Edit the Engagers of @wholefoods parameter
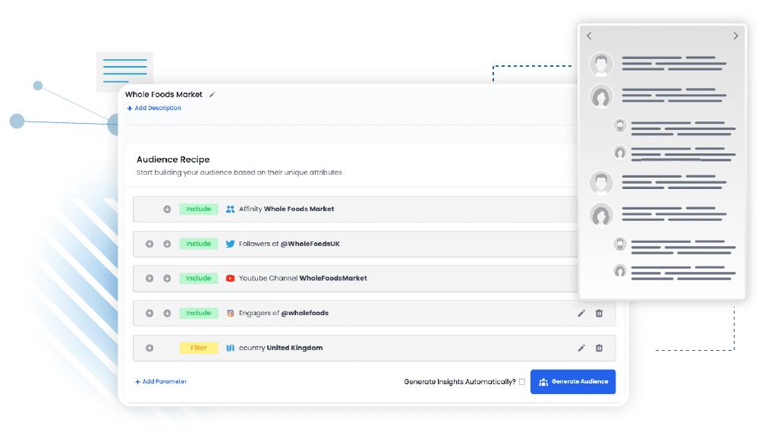 click(581, 313)
